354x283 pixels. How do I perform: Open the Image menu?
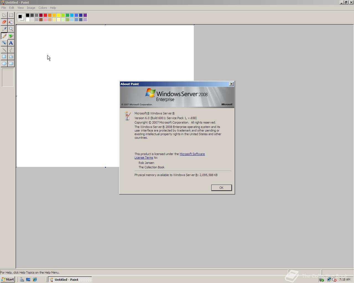tap(31, 8)
